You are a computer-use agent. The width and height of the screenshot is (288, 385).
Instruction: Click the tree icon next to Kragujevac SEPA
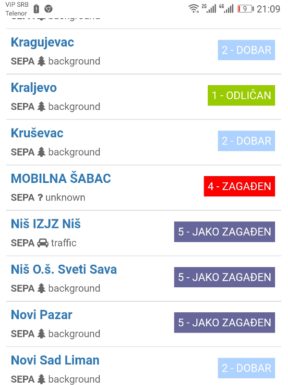(x=41, y=61)
